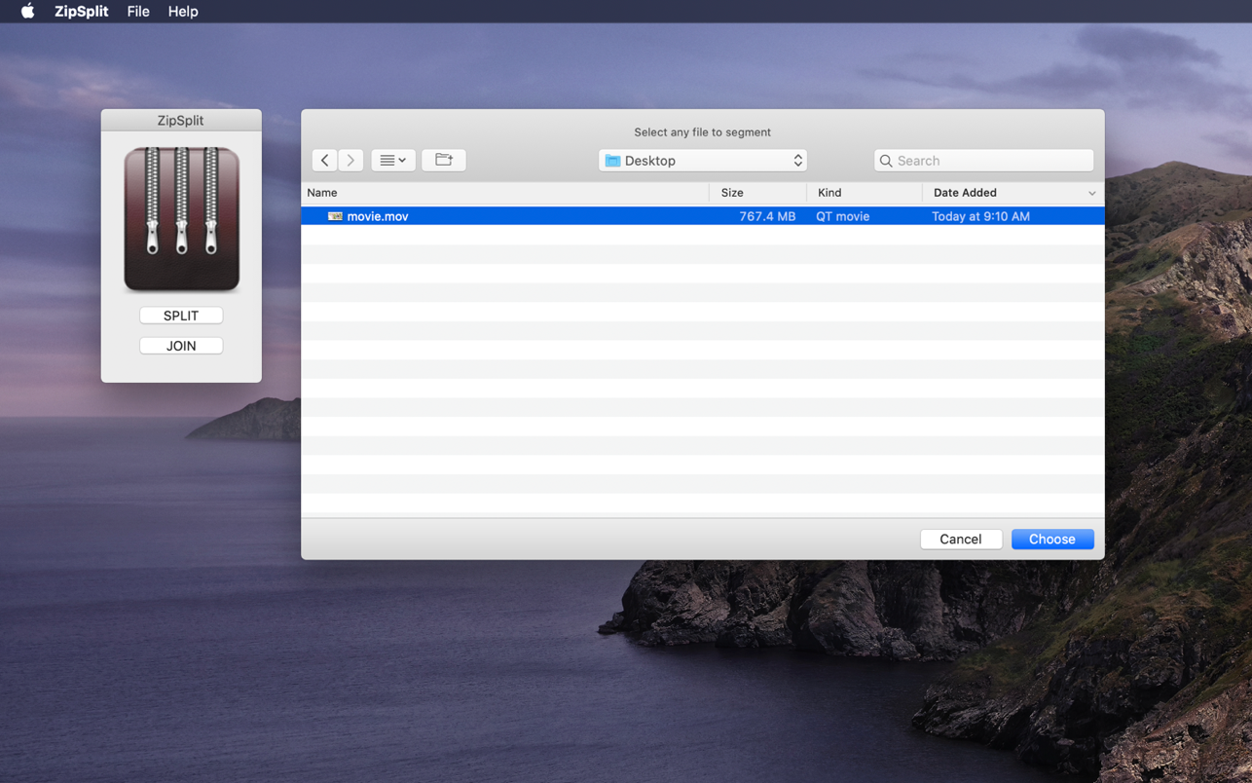Image resolution: width=1252 pixels, height=783 pixels.
Task: Click the ZipSplit zipper app icon
Action: click(181, 219)
